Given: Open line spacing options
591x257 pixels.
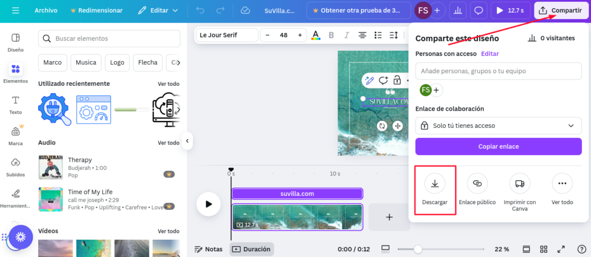Looking at the screenshot, I should click(x=394, y=35).
